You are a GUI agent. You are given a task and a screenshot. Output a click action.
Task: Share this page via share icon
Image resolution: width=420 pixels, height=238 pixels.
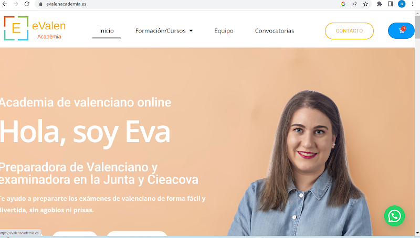(x=354, y=4)
